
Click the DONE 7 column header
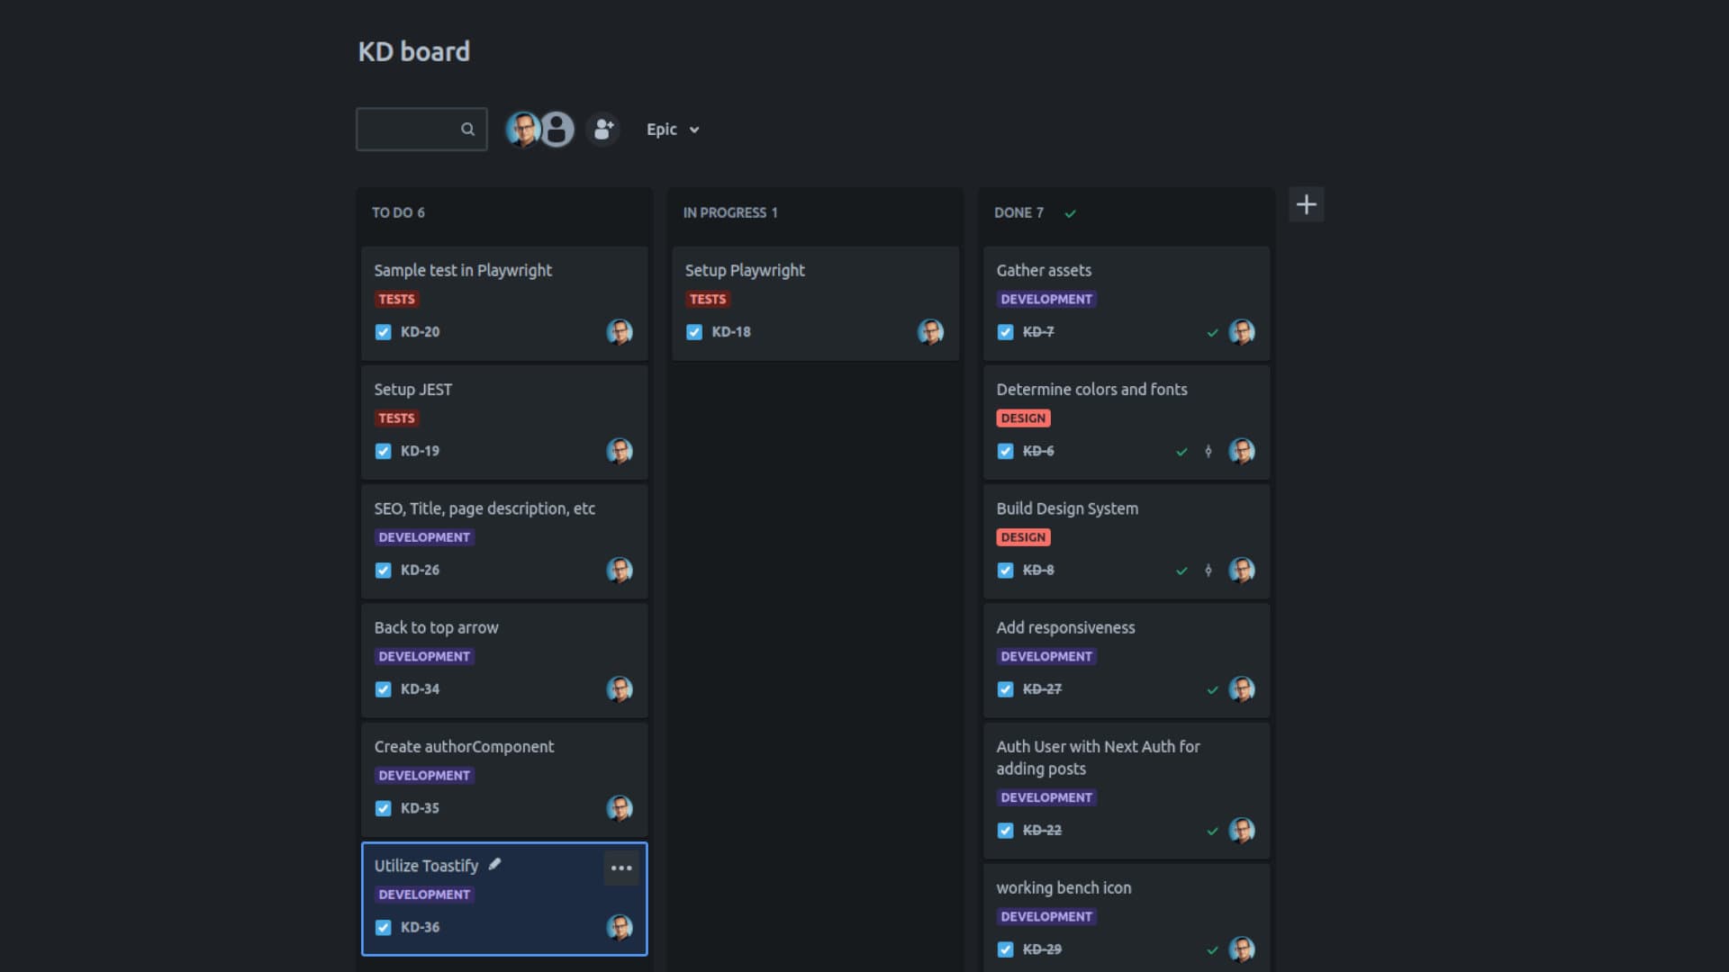[1018, 213]
